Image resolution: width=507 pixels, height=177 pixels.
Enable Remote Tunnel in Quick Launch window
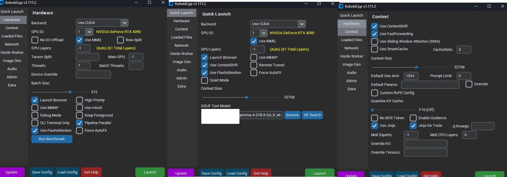point(254,65)
